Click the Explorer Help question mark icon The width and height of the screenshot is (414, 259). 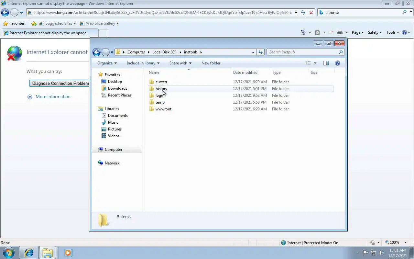point(338,63)
